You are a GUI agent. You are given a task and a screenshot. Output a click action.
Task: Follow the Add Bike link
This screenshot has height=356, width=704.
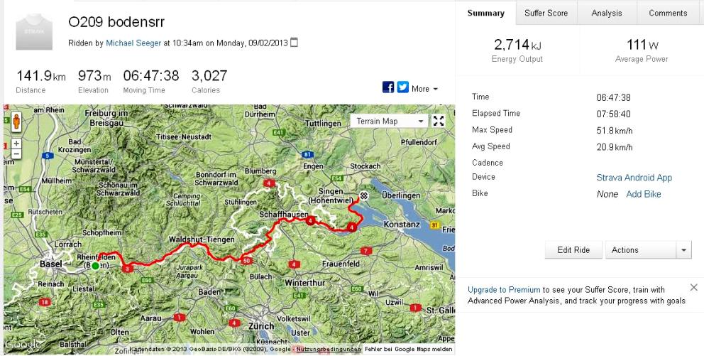pyautogui.click(x=643, y=194)
